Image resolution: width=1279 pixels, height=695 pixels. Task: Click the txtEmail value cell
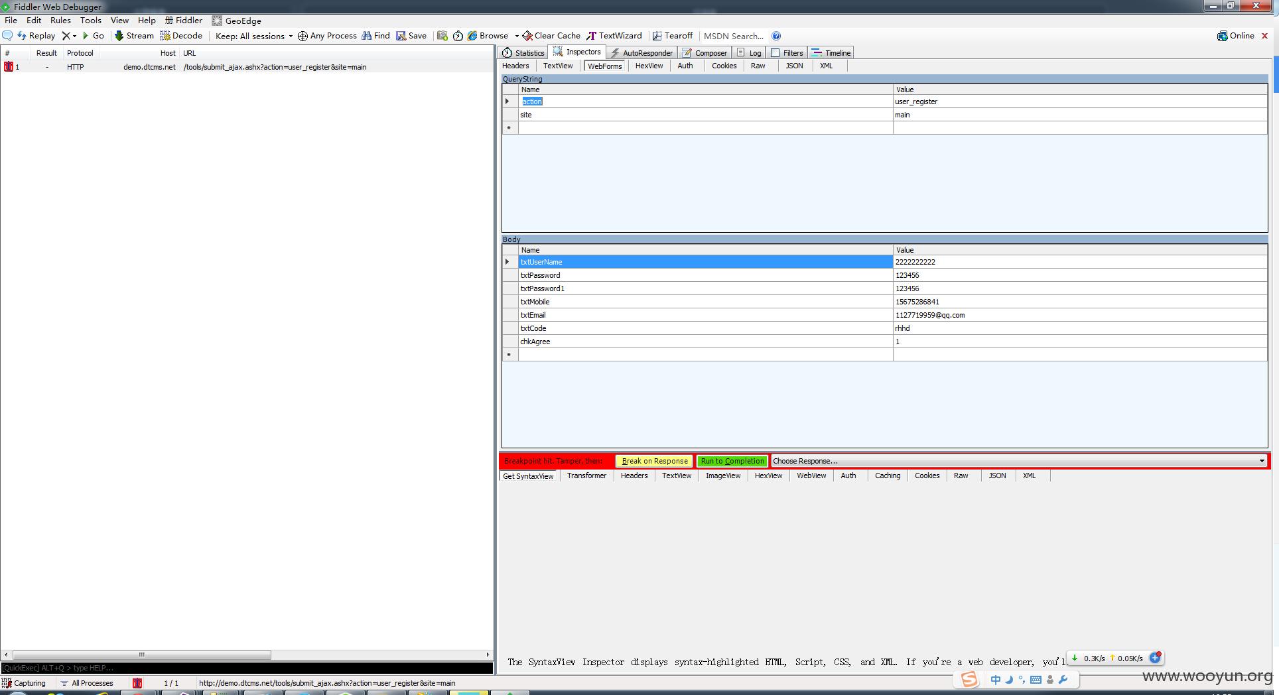pyautogui.click(x=1080, y=315)
